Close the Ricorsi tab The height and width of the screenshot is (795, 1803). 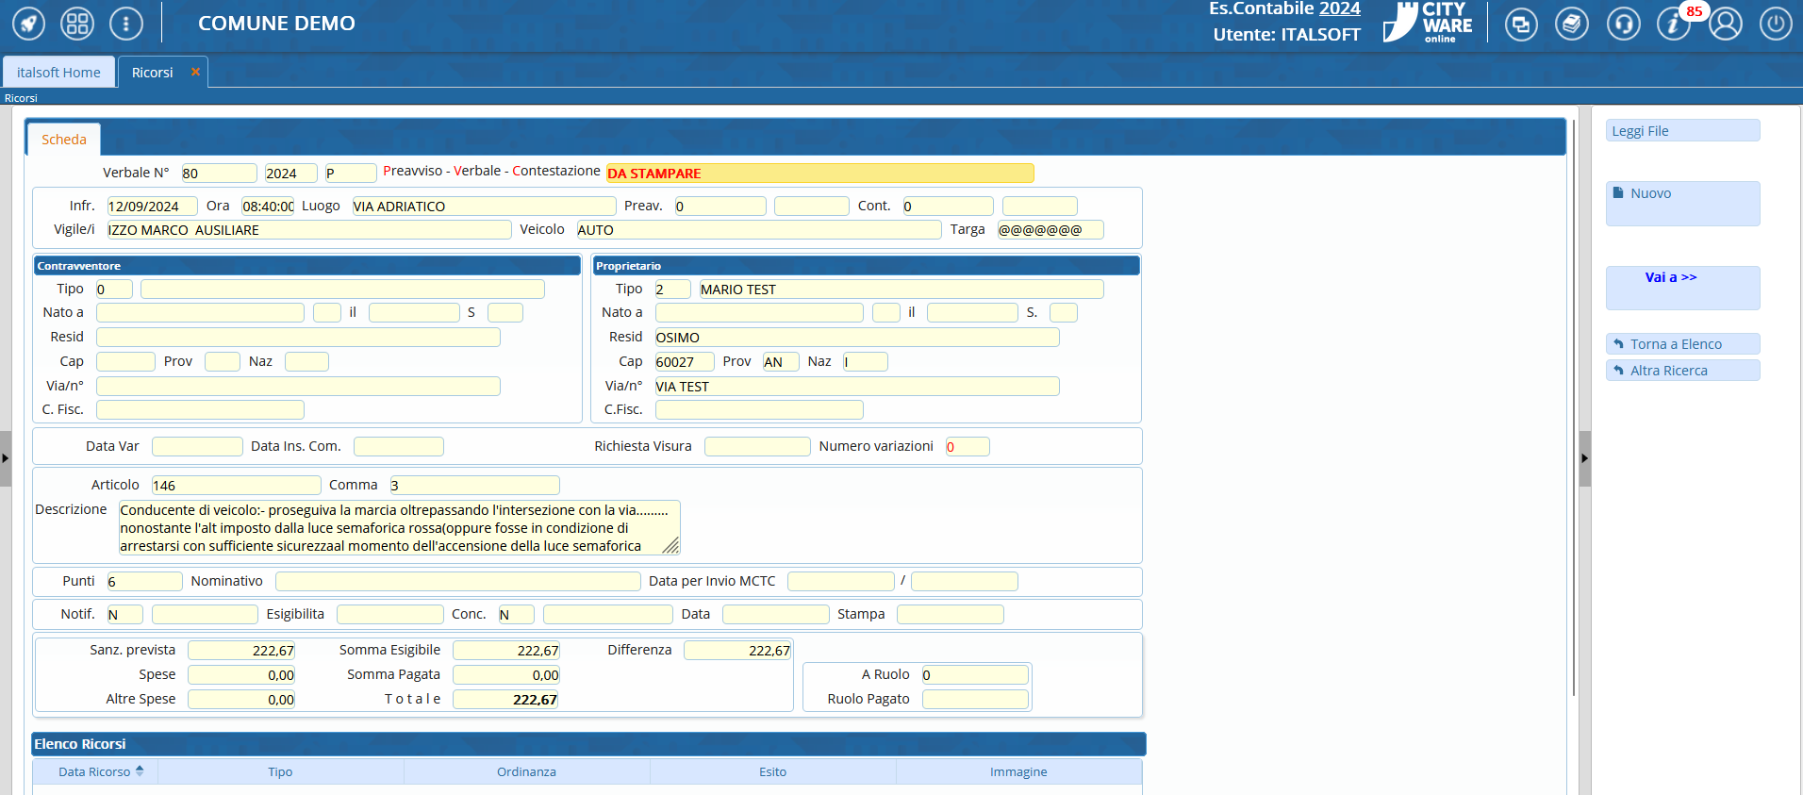[x=195, y=72]
